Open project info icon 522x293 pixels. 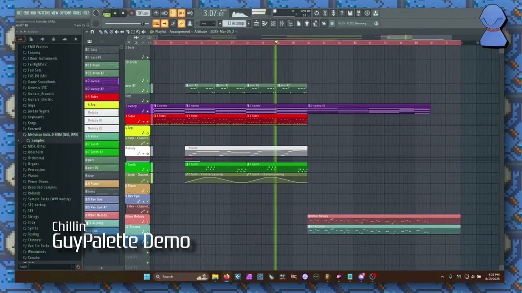tap(367, 13)
